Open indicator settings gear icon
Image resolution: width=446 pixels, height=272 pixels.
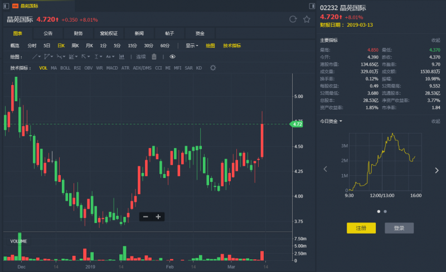(x=213, y=68)
